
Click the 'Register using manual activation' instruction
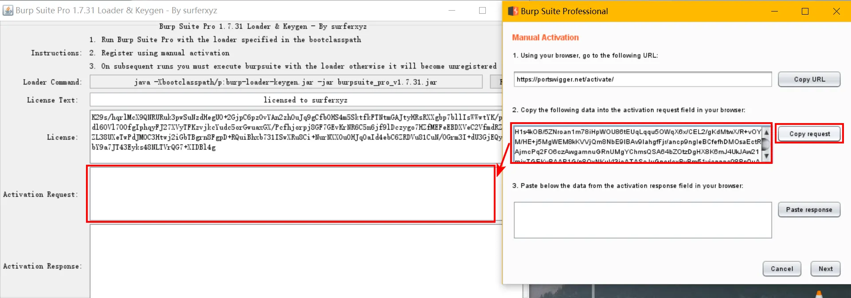point(159,53)
